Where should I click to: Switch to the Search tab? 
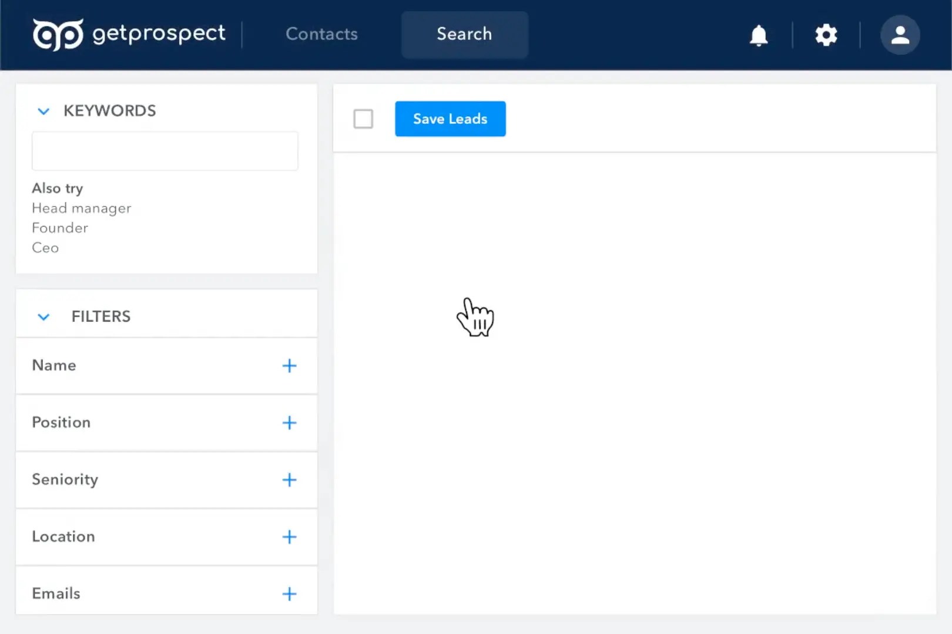pyautogui.click(x=464, y=34)
